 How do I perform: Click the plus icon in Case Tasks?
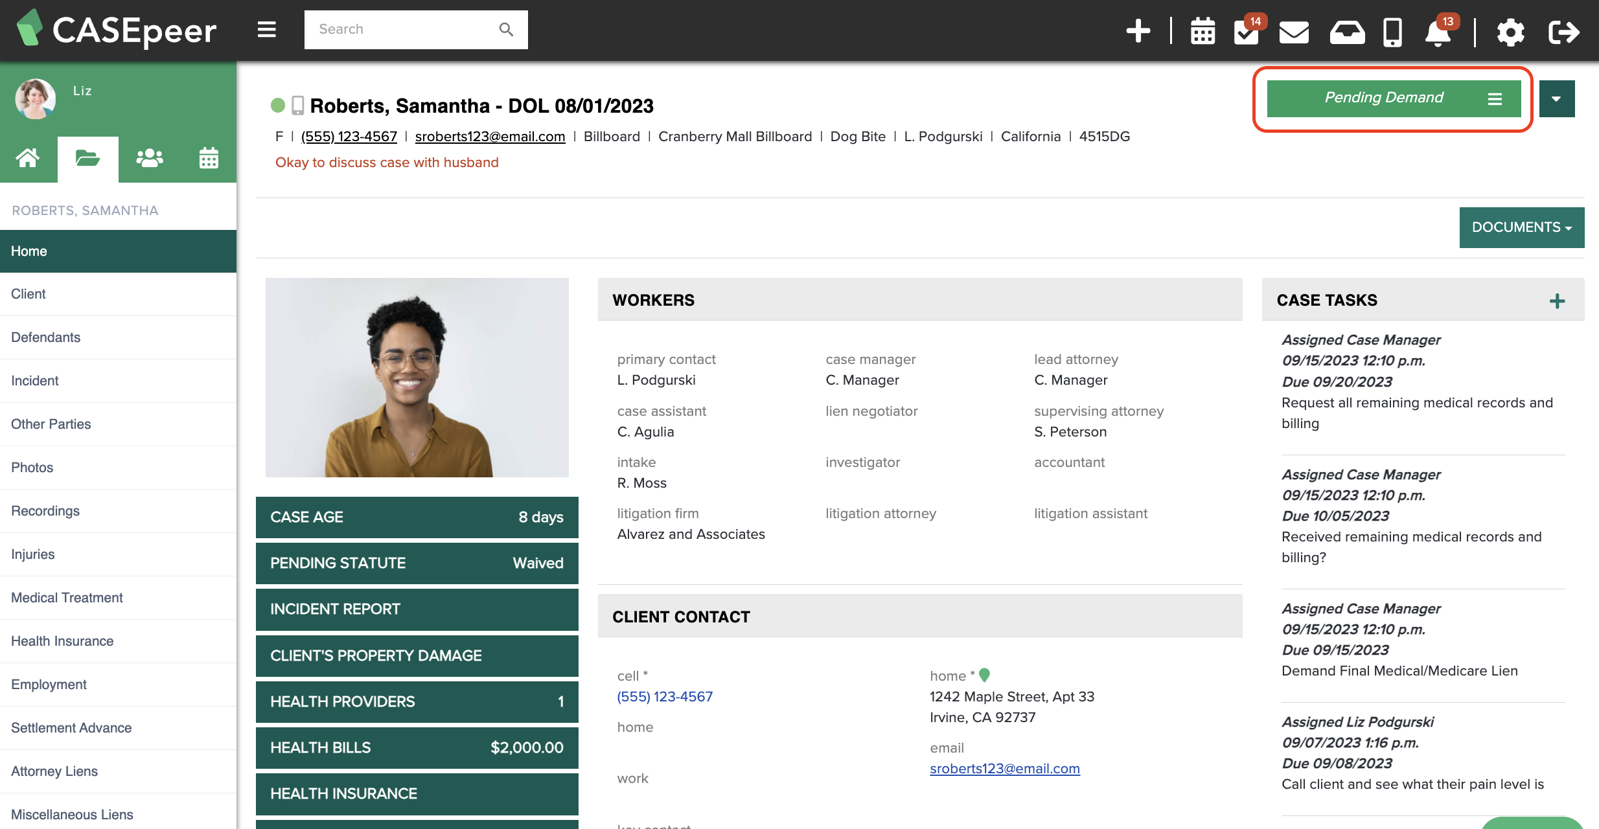tap(1557, 301)
